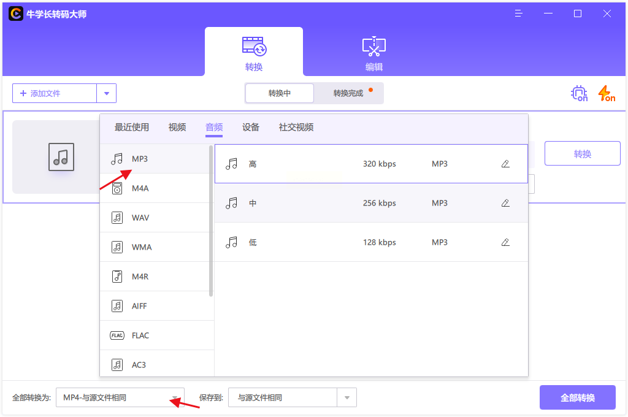Switch to the 编辑 tab
This screenshot has width=628, height=417.
[x=373, y=54]
